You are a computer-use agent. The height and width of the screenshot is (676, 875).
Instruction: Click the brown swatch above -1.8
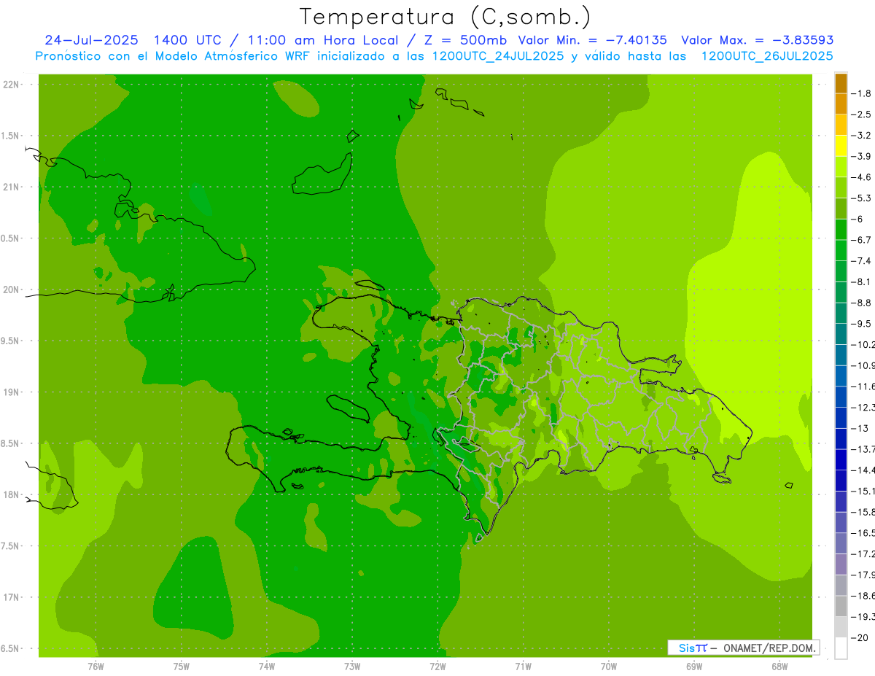(841, 83)
